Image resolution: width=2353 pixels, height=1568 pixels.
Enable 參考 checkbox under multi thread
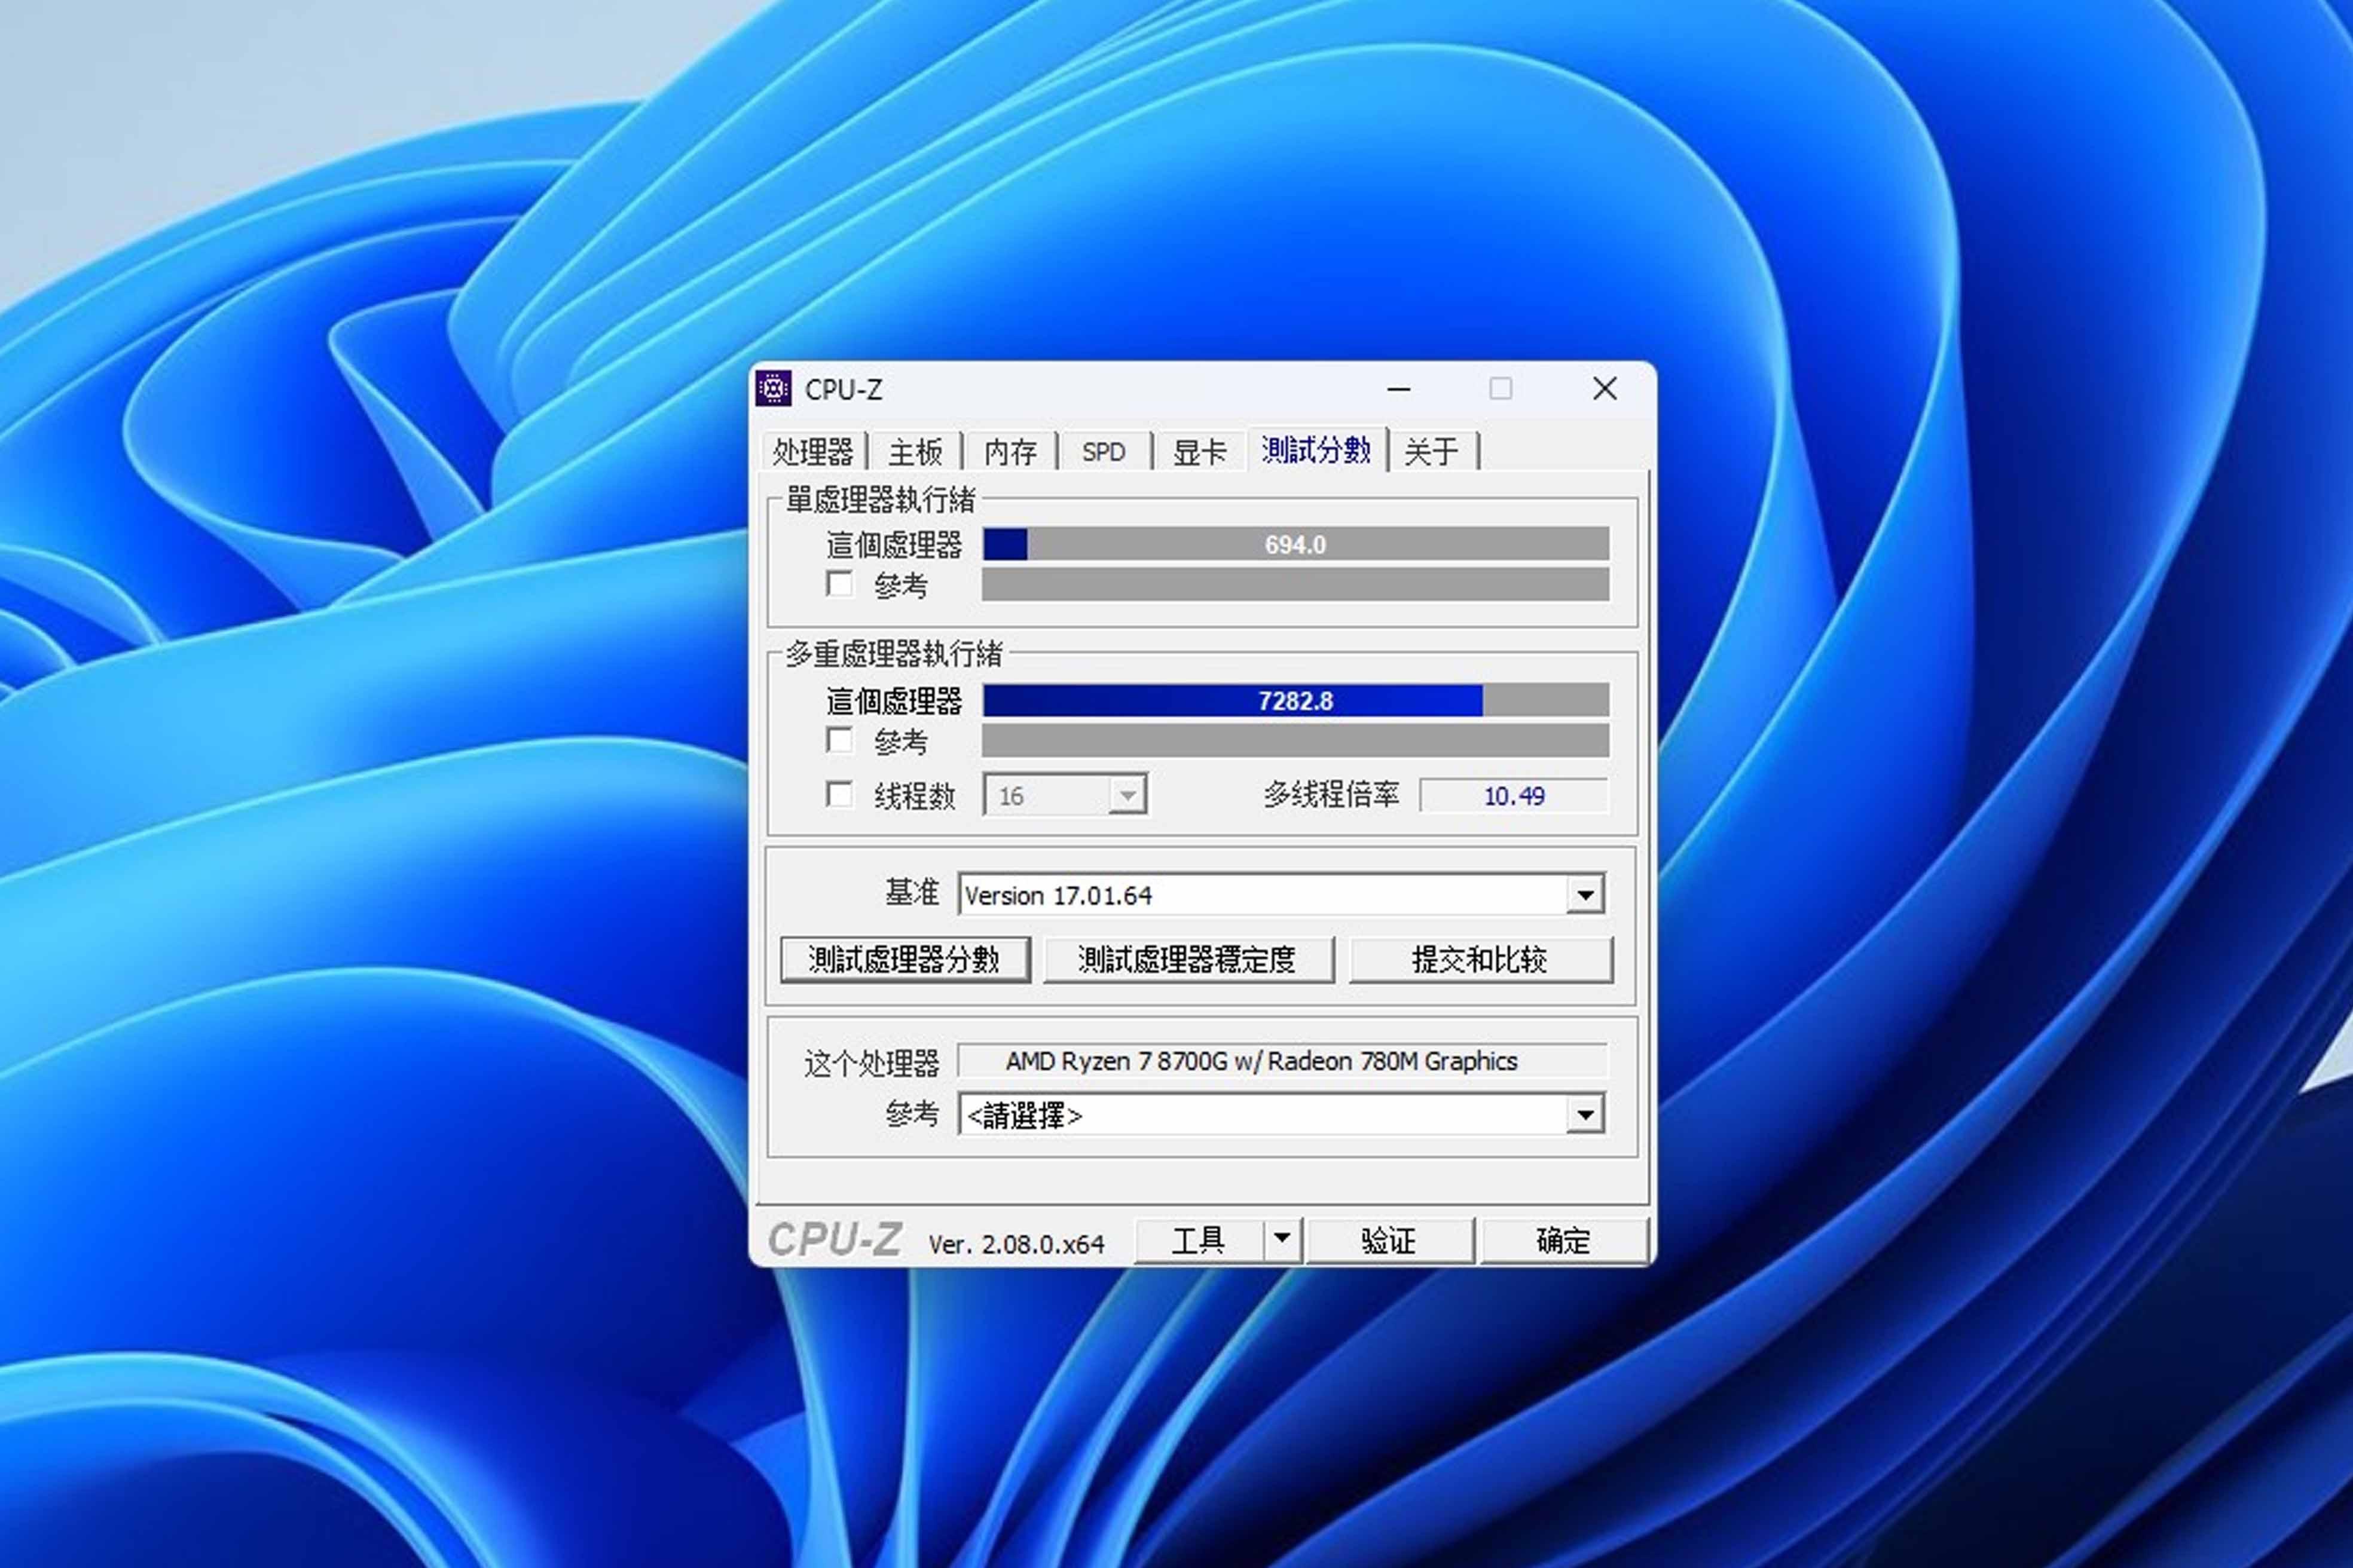[x=841, y=741]
